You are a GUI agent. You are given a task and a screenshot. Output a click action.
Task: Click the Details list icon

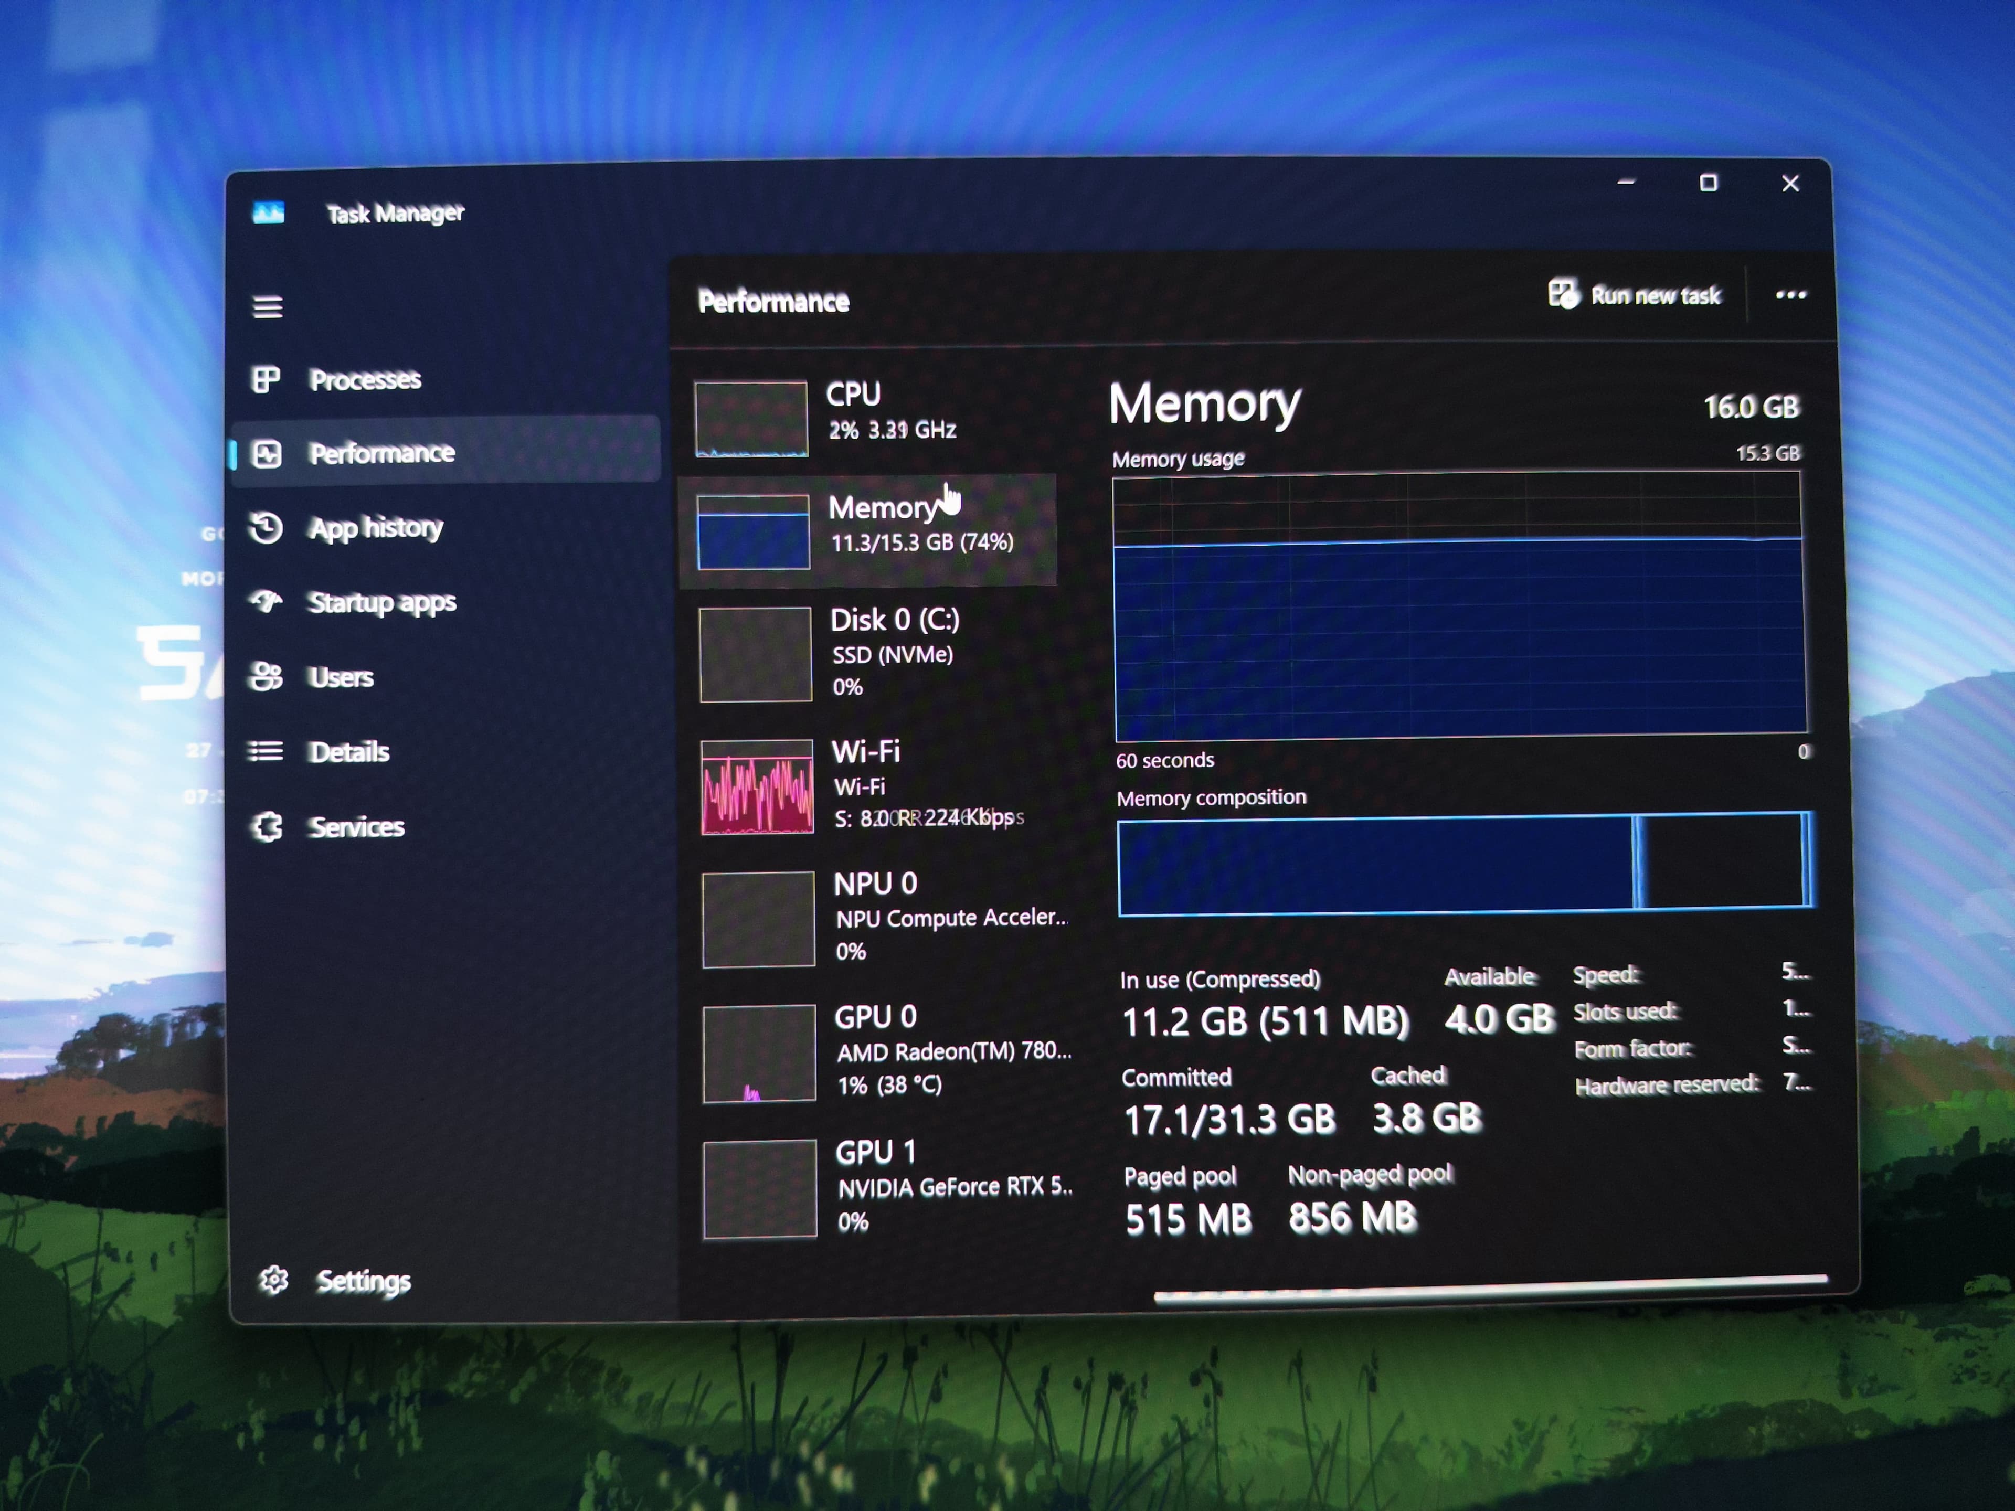pyautogui.click(x=265, y=751)
